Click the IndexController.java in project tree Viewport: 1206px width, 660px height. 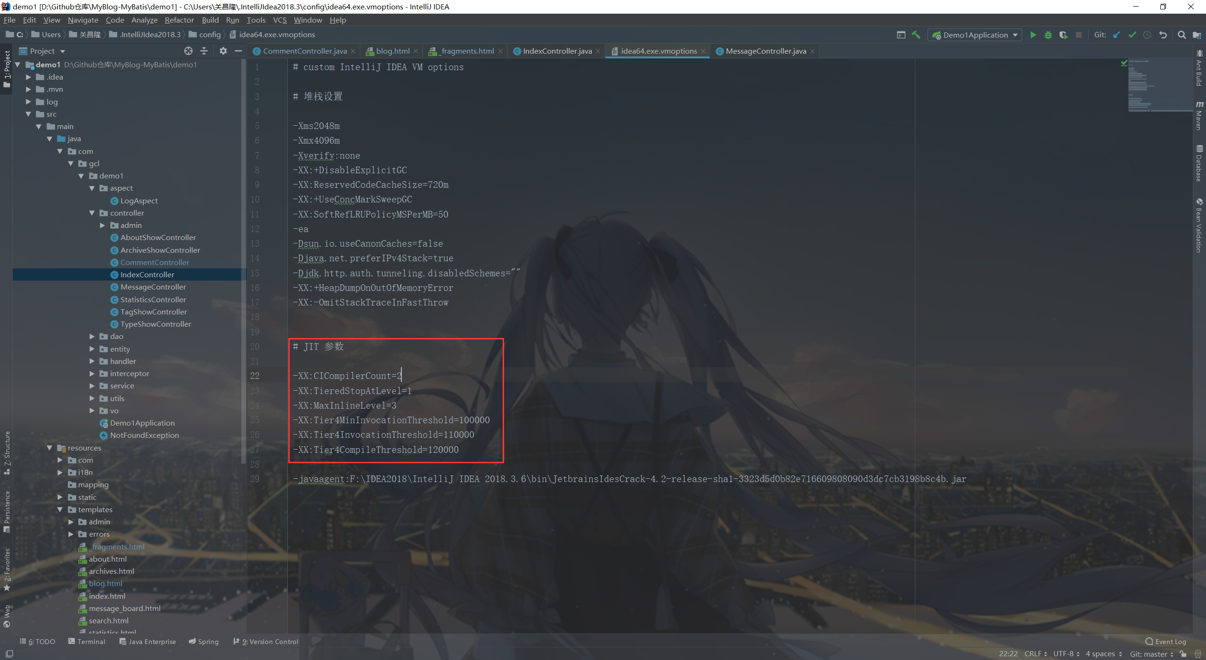pos(147,274)
